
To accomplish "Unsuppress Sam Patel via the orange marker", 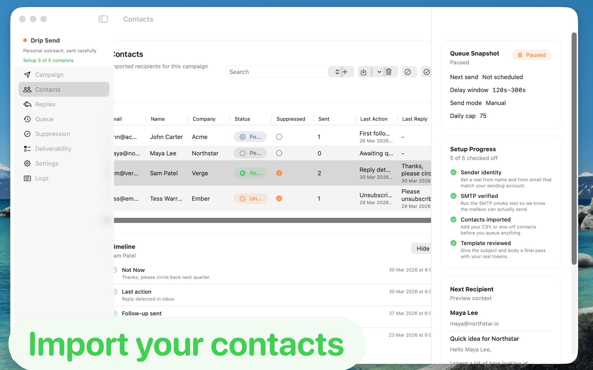I will [279, 173].
